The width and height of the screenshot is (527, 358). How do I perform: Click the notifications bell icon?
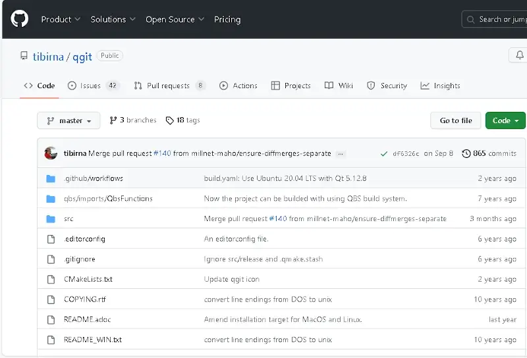point(520,55)
